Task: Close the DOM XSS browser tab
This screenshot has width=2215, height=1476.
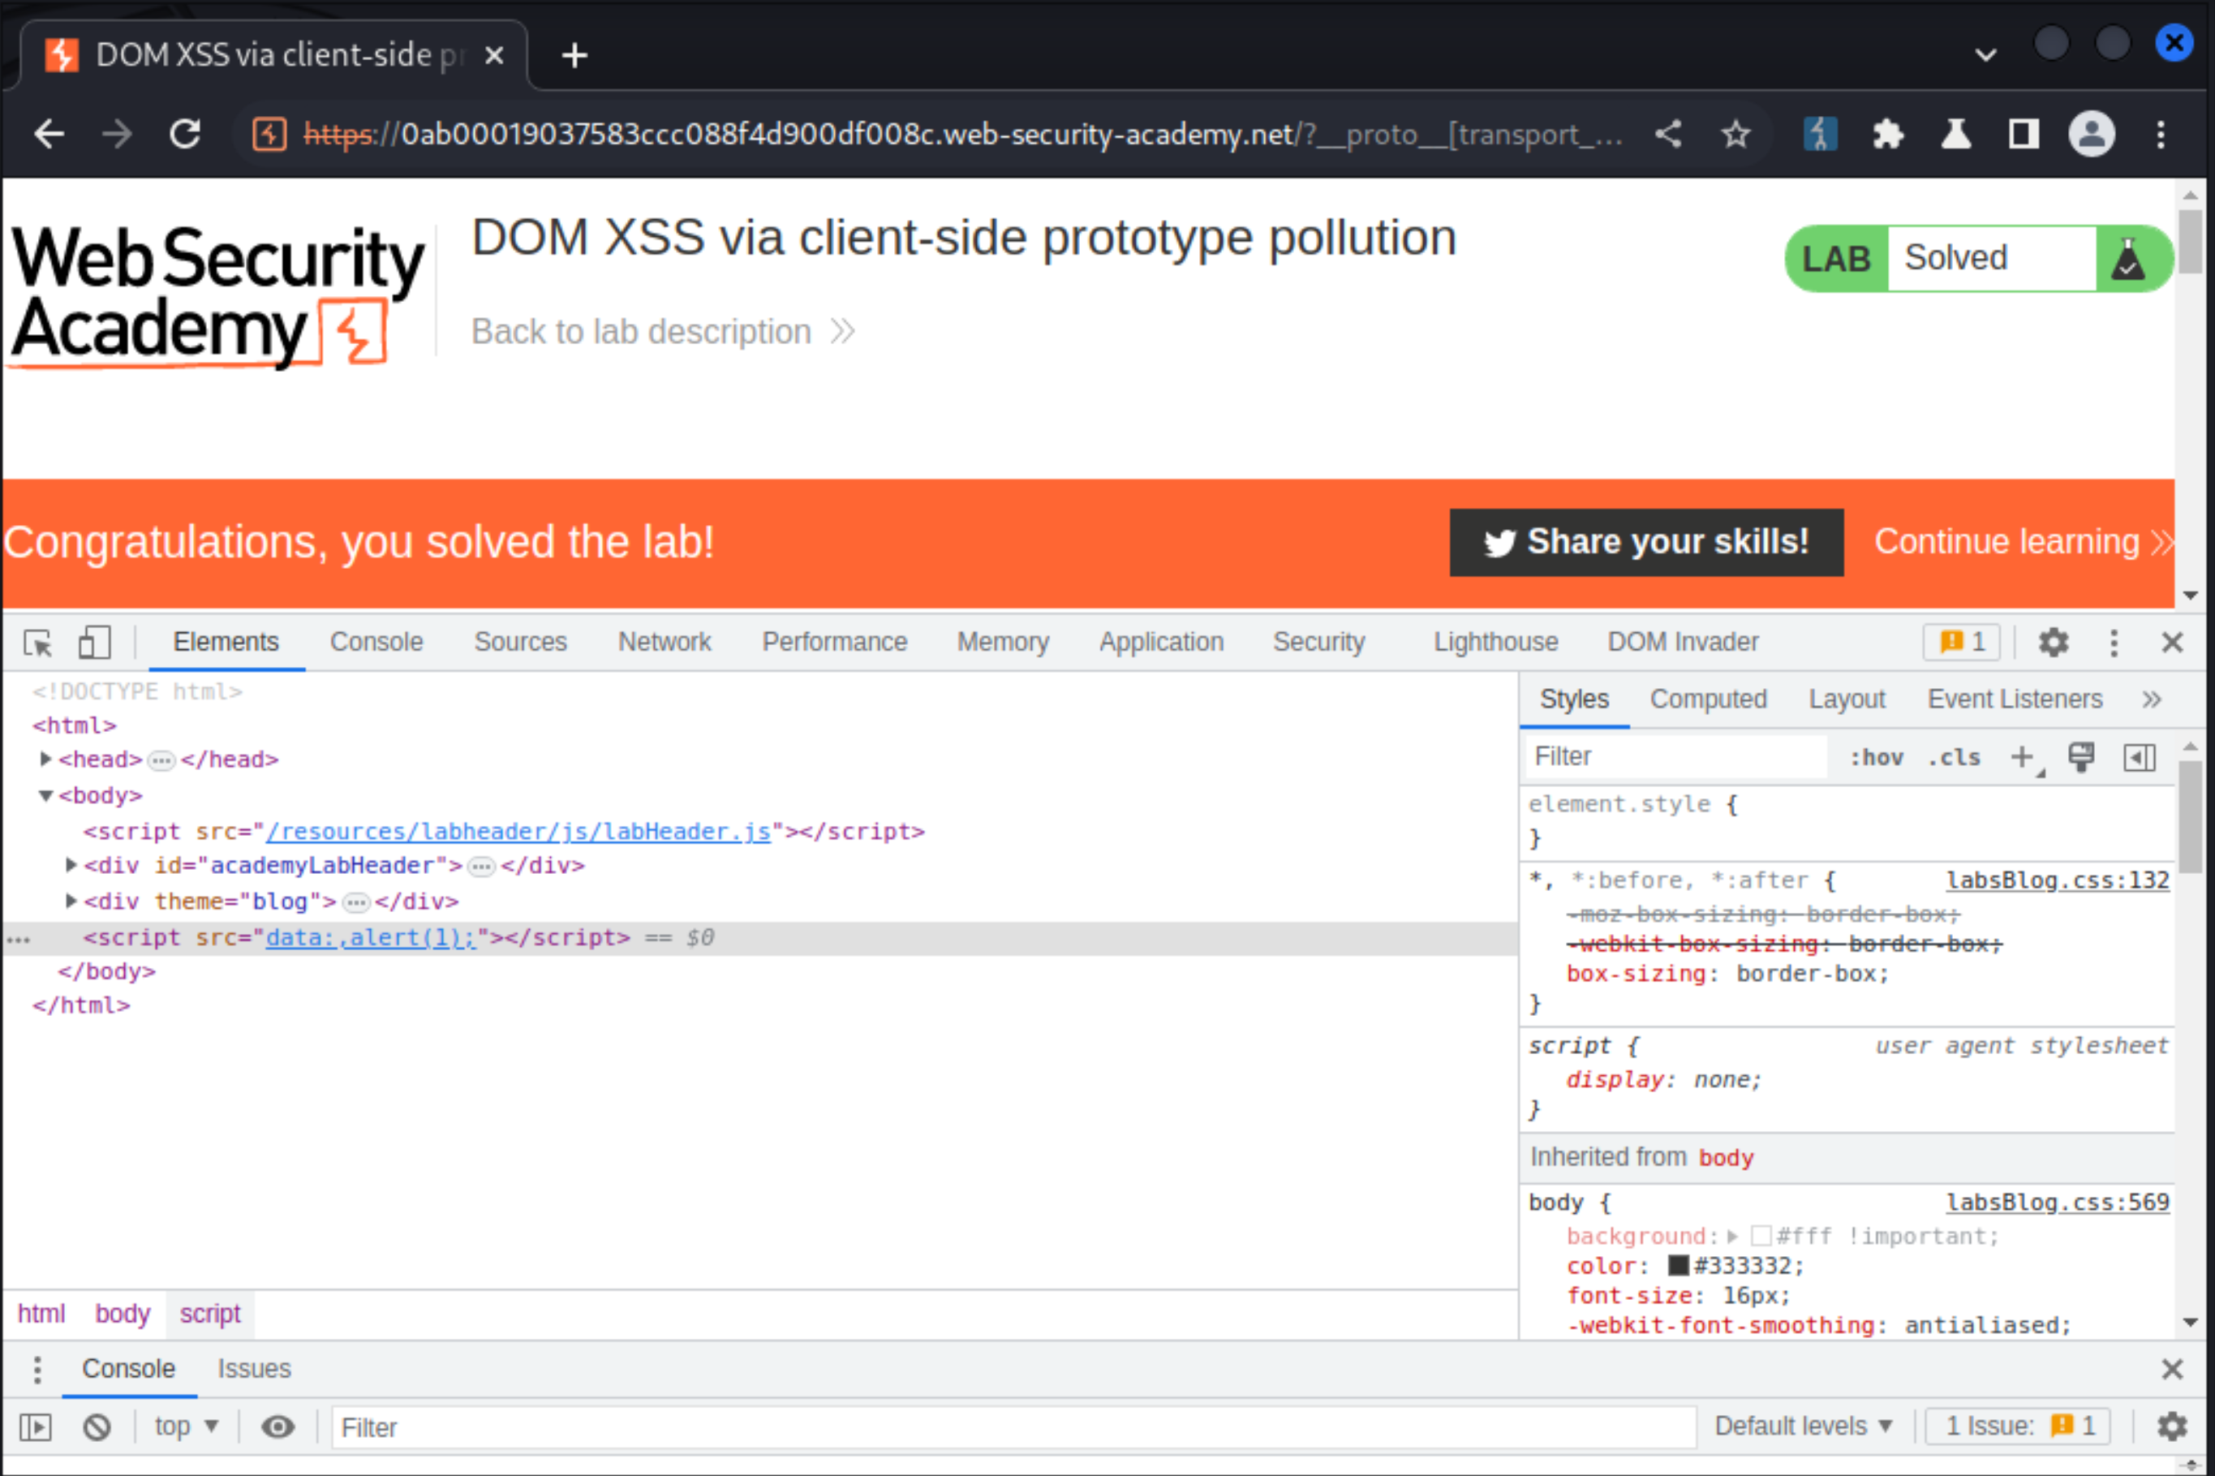Action: point(494,55)
